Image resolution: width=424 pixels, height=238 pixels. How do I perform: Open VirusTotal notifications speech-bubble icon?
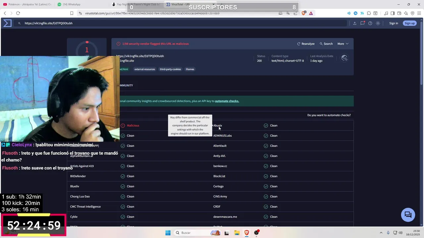click(362, 23)
